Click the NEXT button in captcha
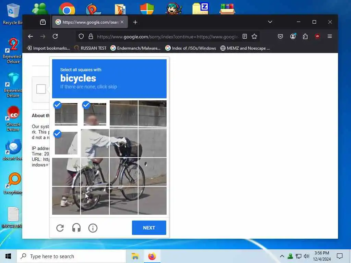The image size is (351, 263). pyautogui.click(x=149, y=228)
